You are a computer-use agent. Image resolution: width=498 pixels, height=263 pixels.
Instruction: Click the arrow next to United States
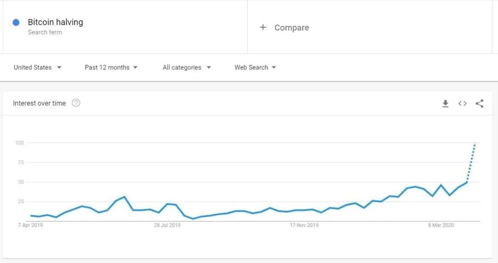[x=59, y=67]
